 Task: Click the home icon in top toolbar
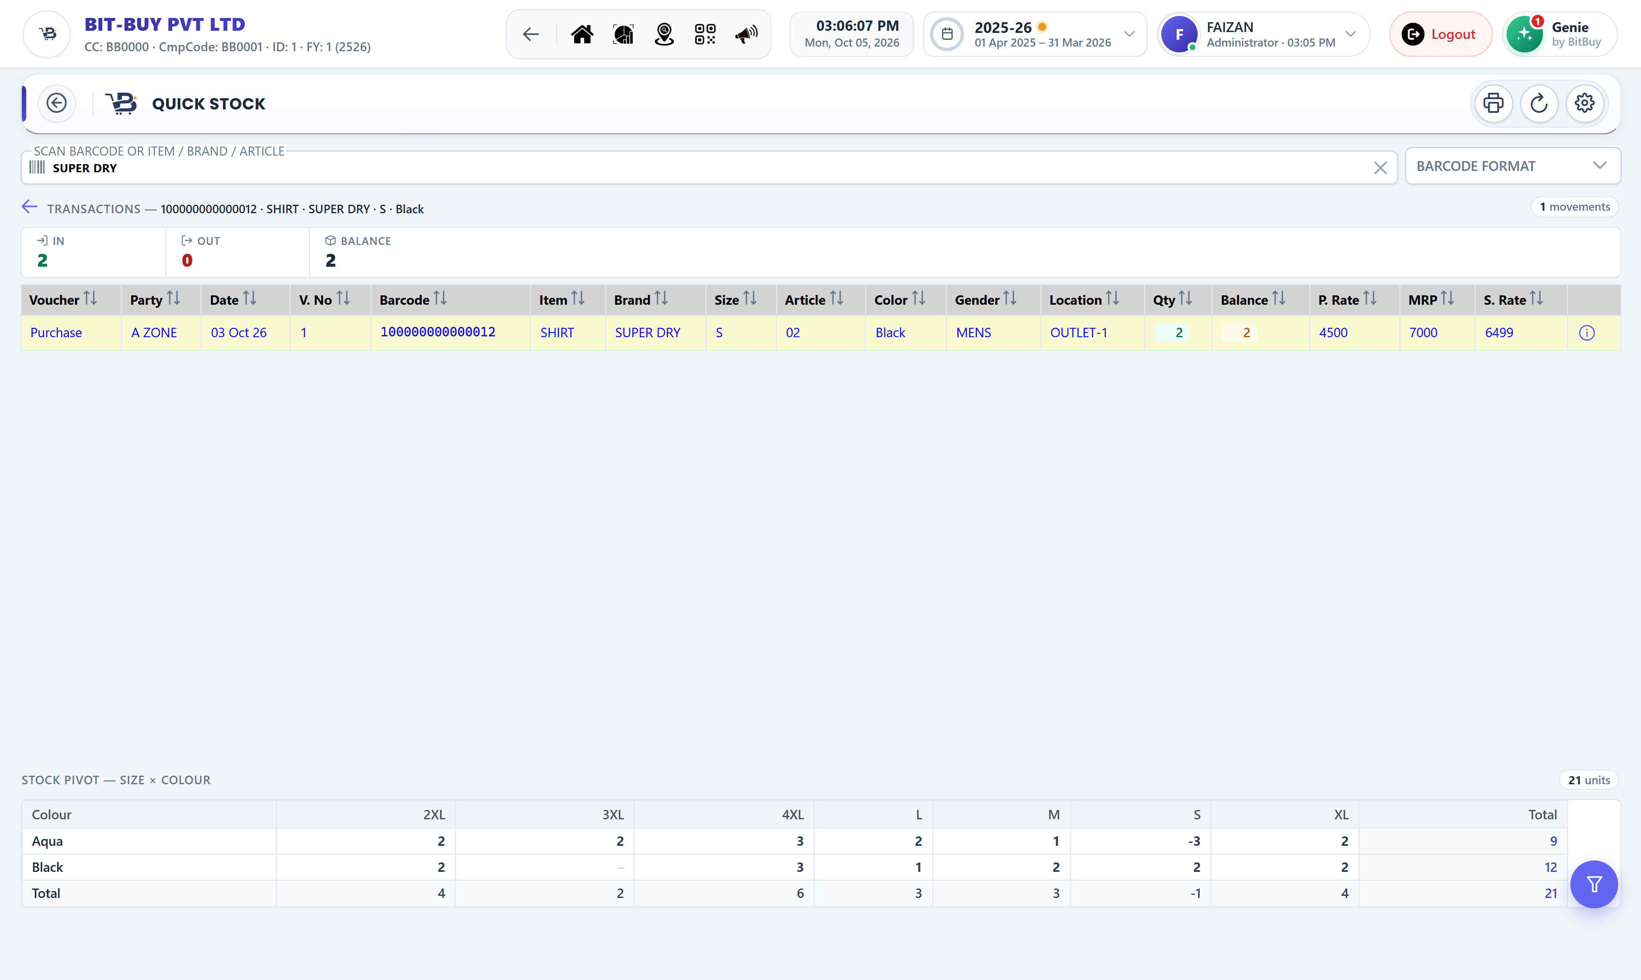(x=582, y=34)
